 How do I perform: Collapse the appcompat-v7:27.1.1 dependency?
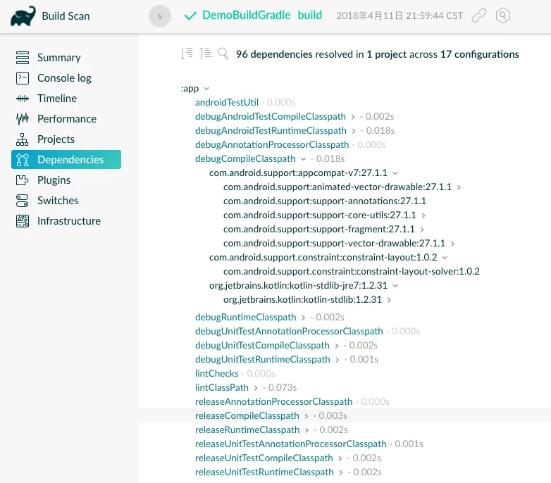[395, 173]
